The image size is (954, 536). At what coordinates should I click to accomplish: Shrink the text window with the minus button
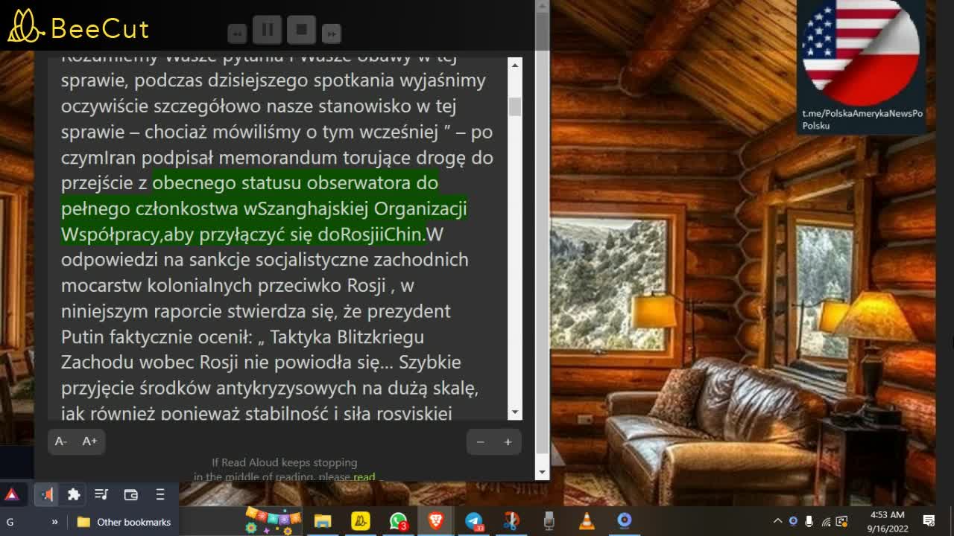[480, 442]
